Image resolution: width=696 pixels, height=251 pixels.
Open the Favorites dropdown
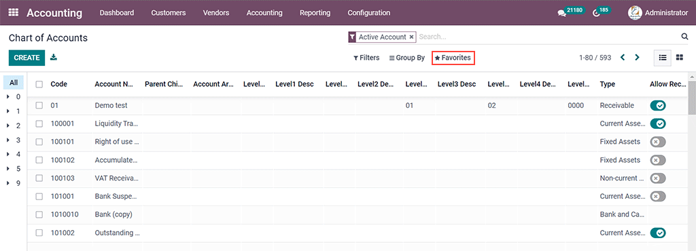click(453, 58)
